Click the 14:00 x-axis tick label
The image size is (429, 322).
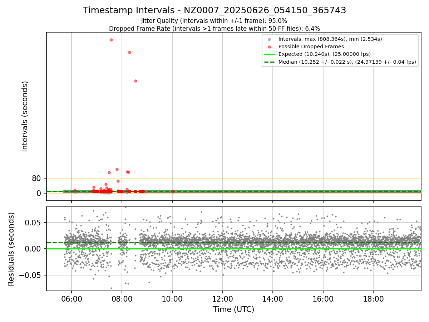[x=273, y=299]
